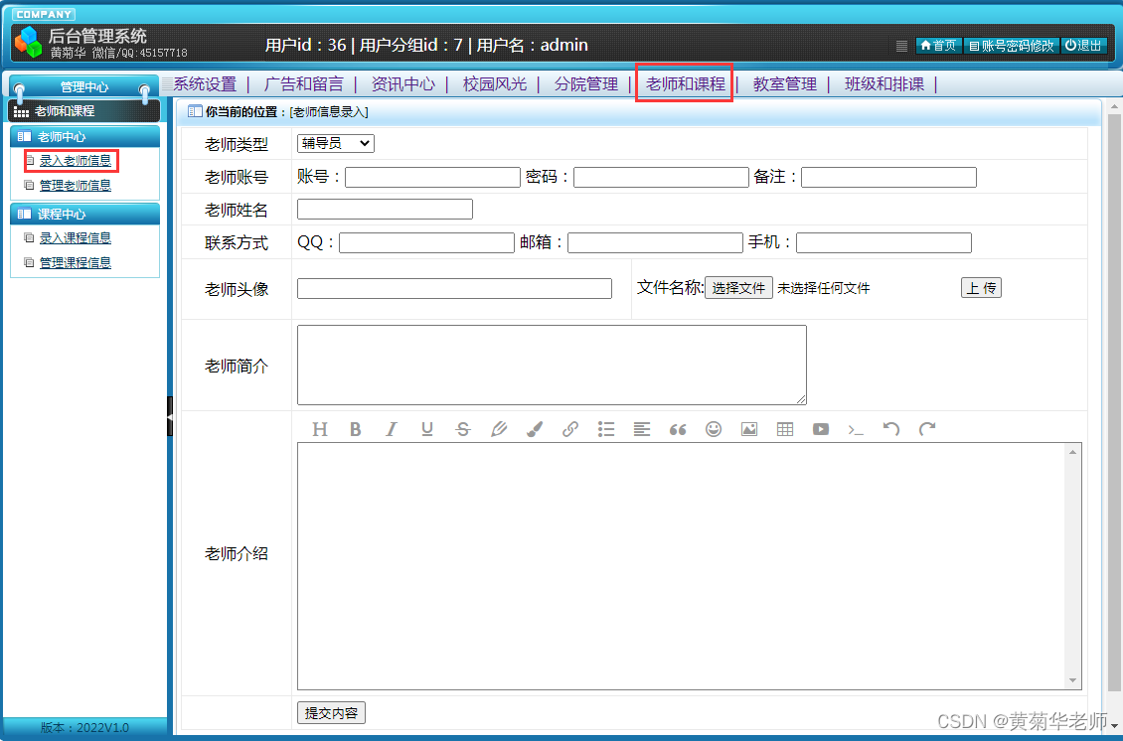Open the 管理老师信息 sidebar link
This screenshot has height=741, width=1123.
[76, 186]
